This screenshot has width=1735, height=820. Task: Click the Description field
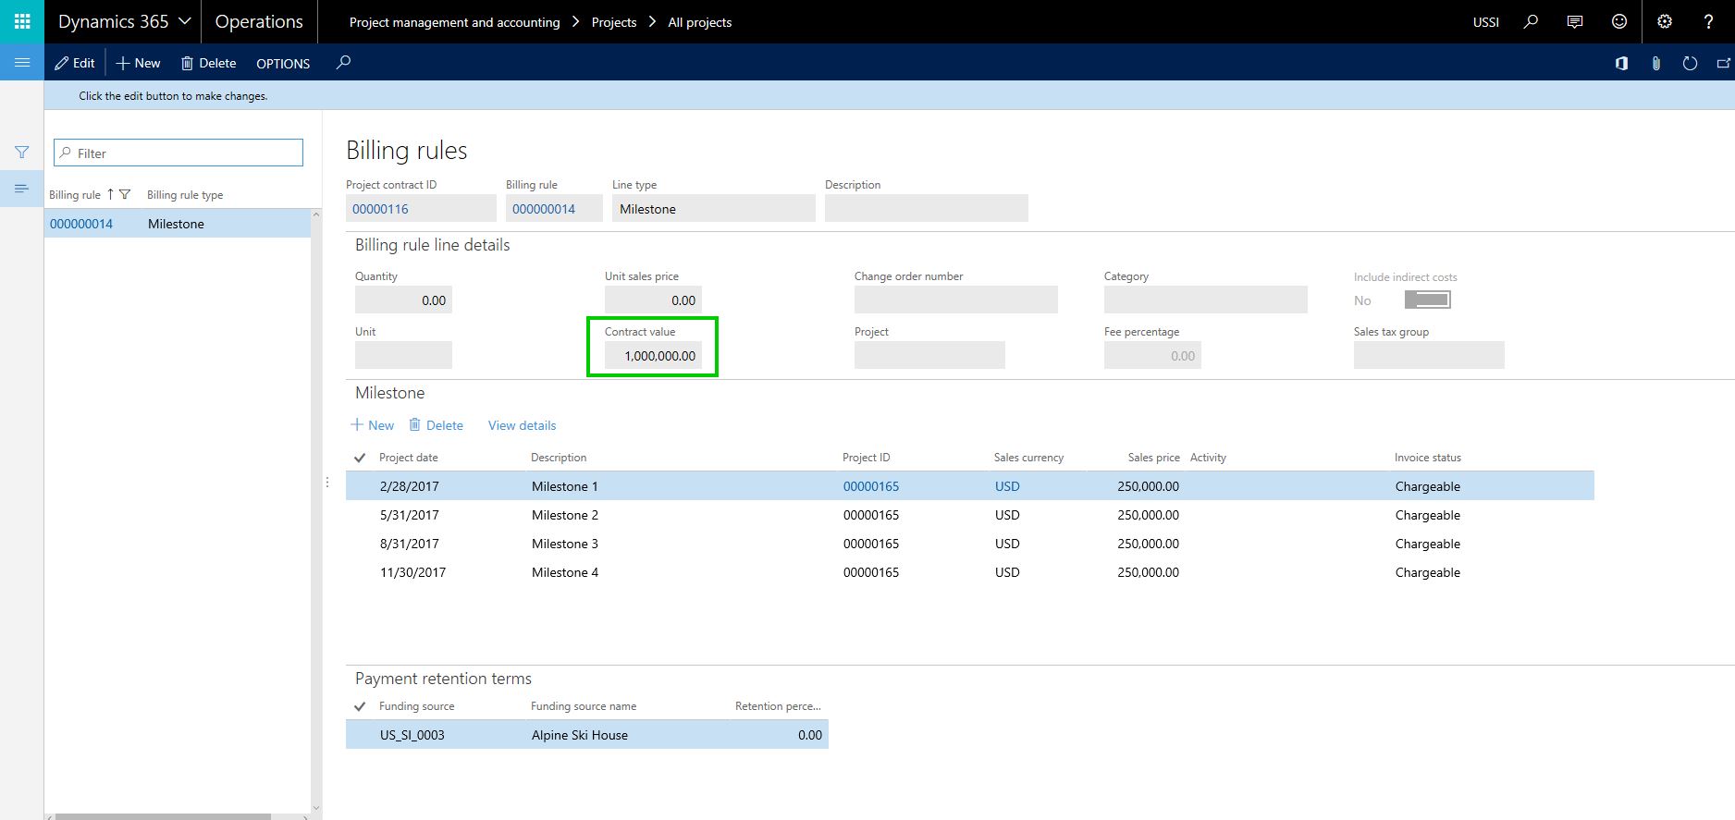[926, 208]
